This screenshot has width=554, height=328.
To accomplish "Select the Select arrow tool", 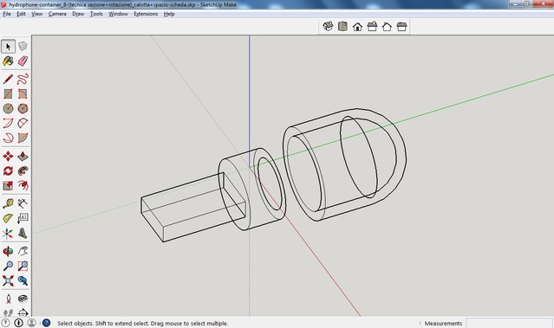I will coord(8,46).
